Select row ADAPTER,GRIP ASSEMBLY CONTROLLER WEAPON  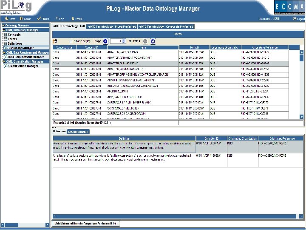[x=170, y=75]
